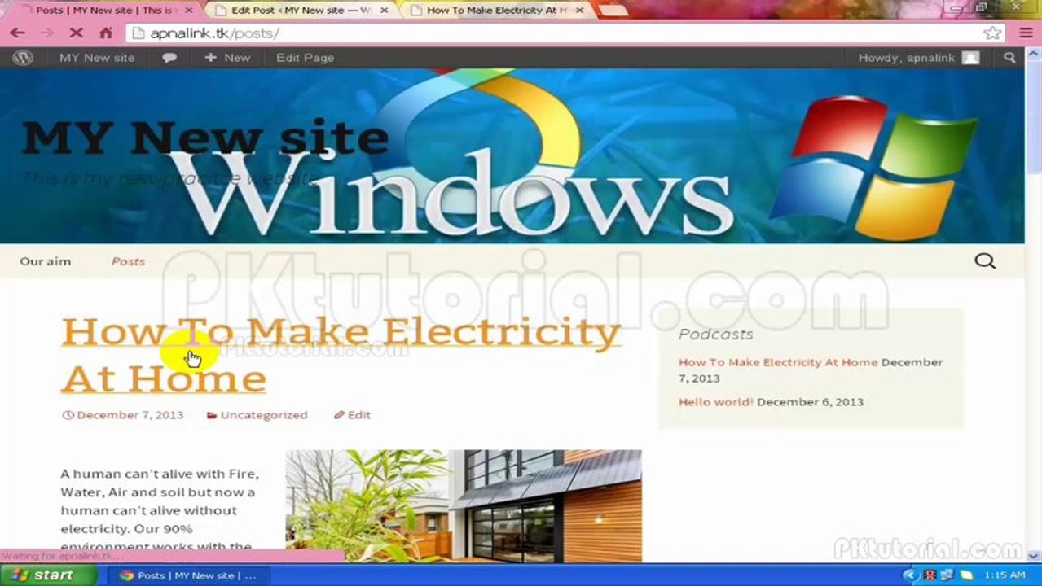This screenshot has width=1042, height=586.
Task: Select the Posts | MY New site tab
Action: (104, 11)
